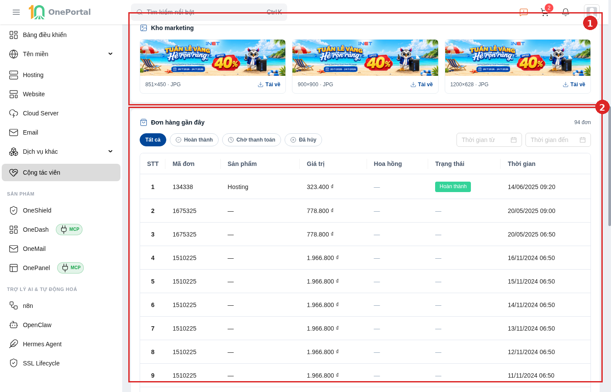611x392 pixels.
Task: Open the OnePortal logo home link
Action: tap(60, 12)
